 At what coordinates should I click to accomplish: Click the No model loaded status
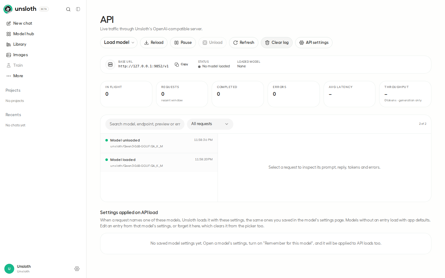click(214, 66)
